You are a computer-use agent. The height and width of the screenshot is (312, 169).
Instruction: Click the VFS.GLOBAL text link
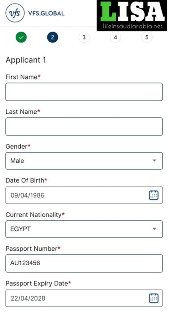click(46, 13)
